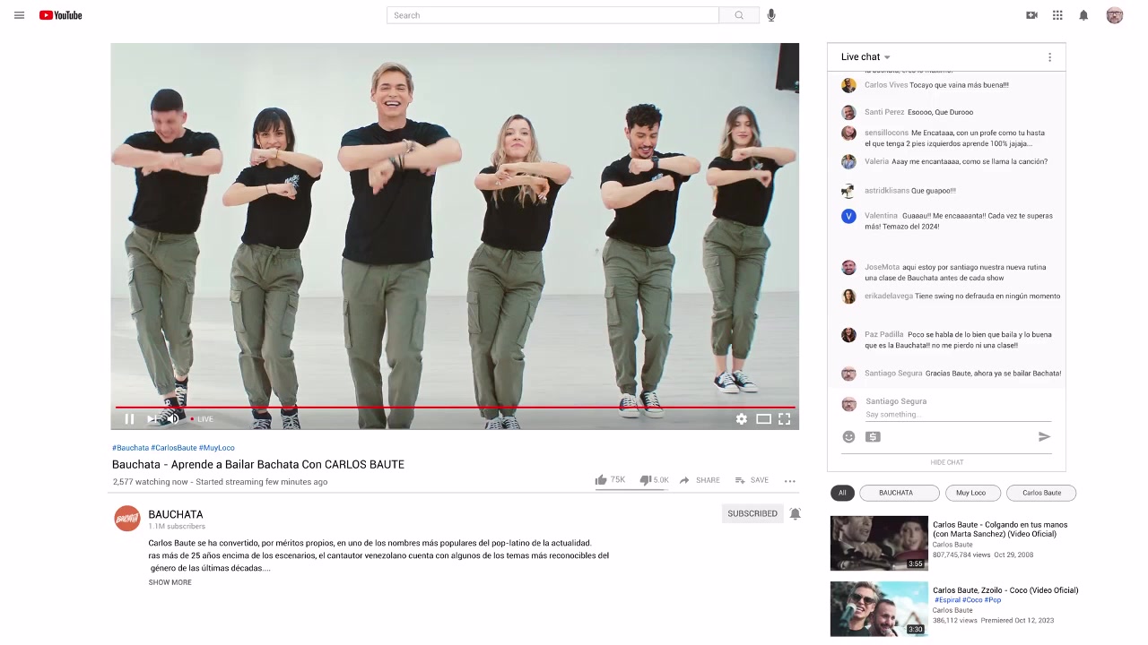Screen dimensions: 1148x645
Task: Open the Live chat mode dropdown
Action: 865,56
